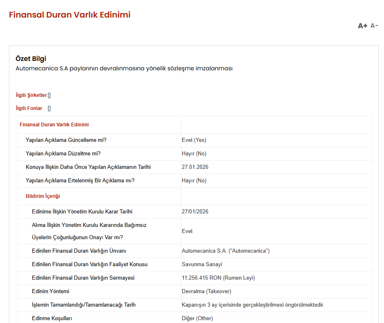This screenshot has height=323, width=384.
Task: Click the brackets next to İlgili Şirketler
Action: tap(49, 95)
